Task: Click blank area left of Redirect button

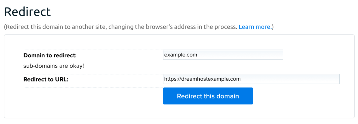Action: point(92,96)
